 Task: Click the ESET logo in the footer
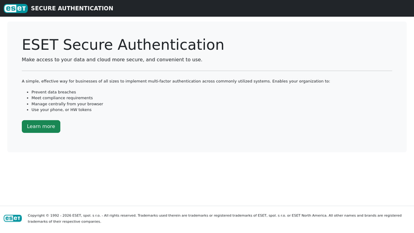[x=13, y=218]
